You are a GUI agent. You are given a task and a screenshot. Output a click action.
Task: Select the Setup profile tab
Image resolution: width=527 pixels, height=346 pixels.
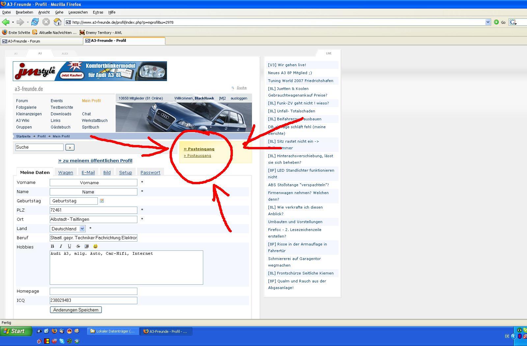(125, 172)
